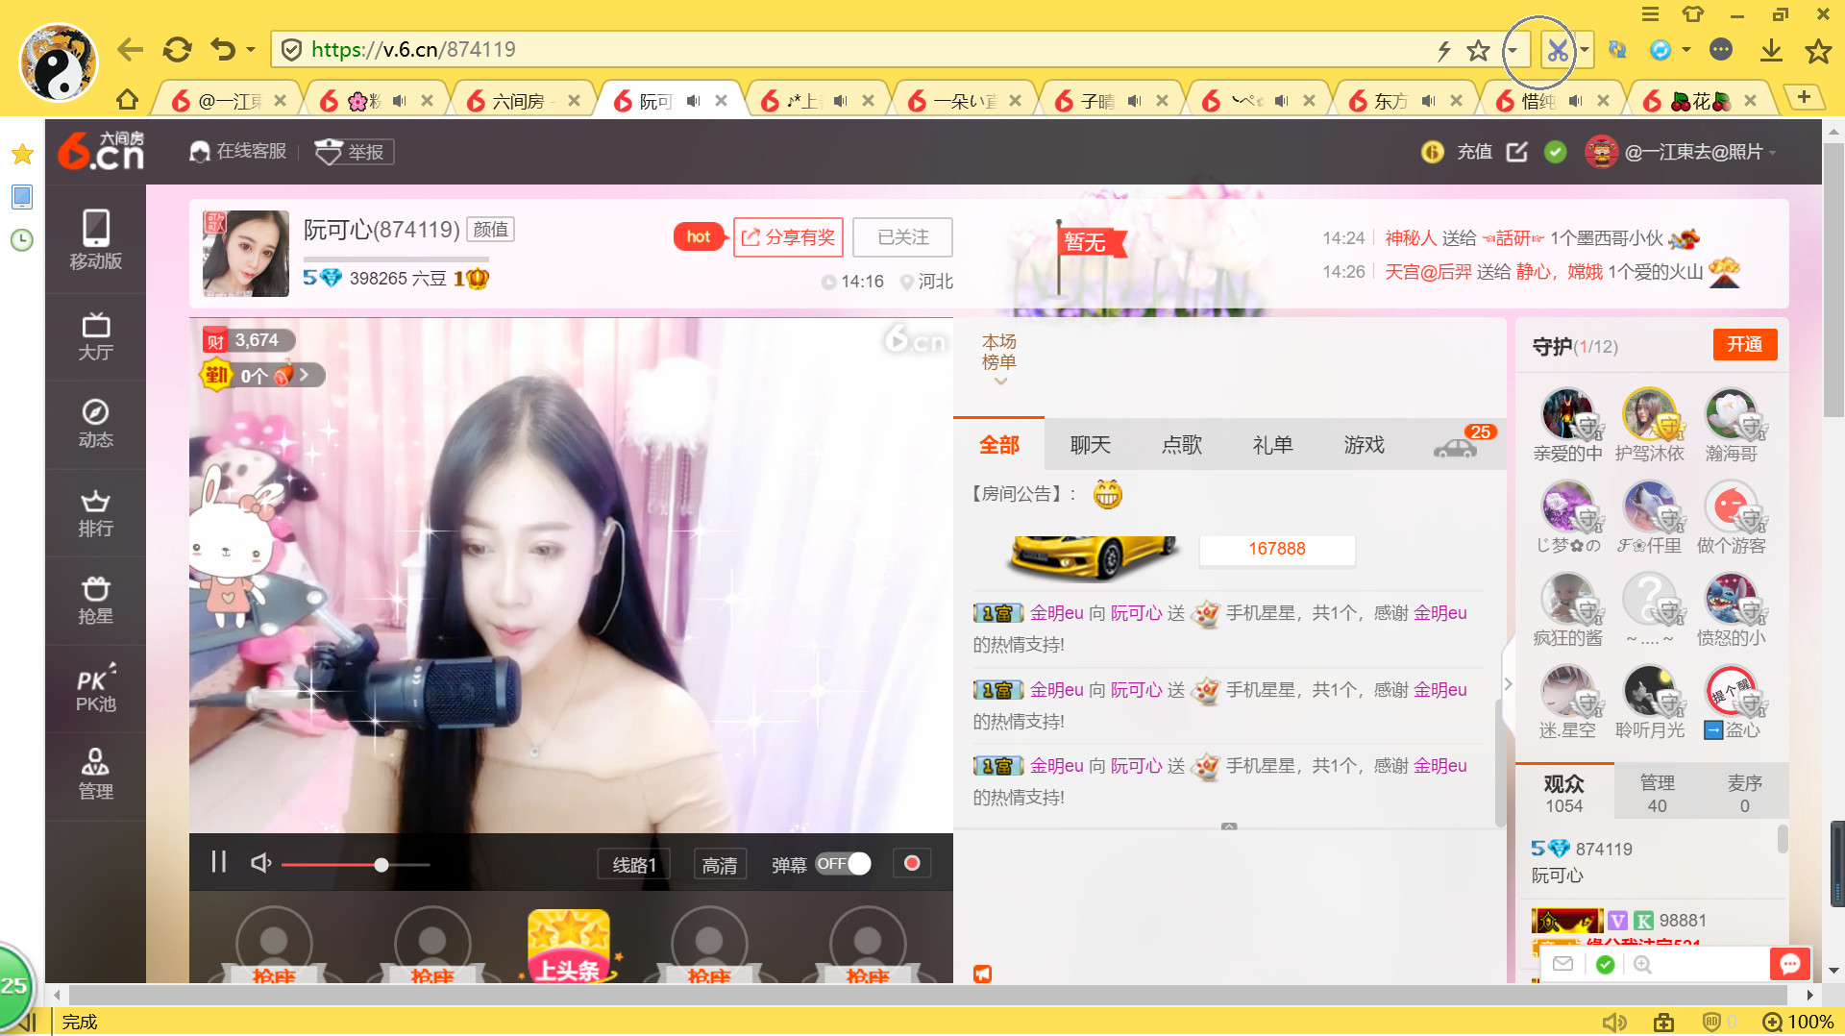This screenshot has width=1845, height=1036.
Task: Open 管理 management in sidebar
Action: tap(95, 776)
